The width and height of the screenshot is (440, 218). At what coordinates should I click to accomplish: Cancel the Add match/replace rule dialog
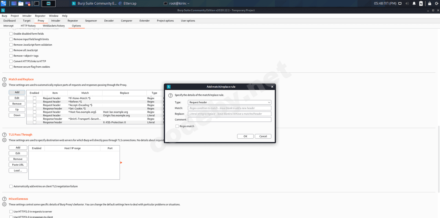pyautogui.click(x=263, y=136)
